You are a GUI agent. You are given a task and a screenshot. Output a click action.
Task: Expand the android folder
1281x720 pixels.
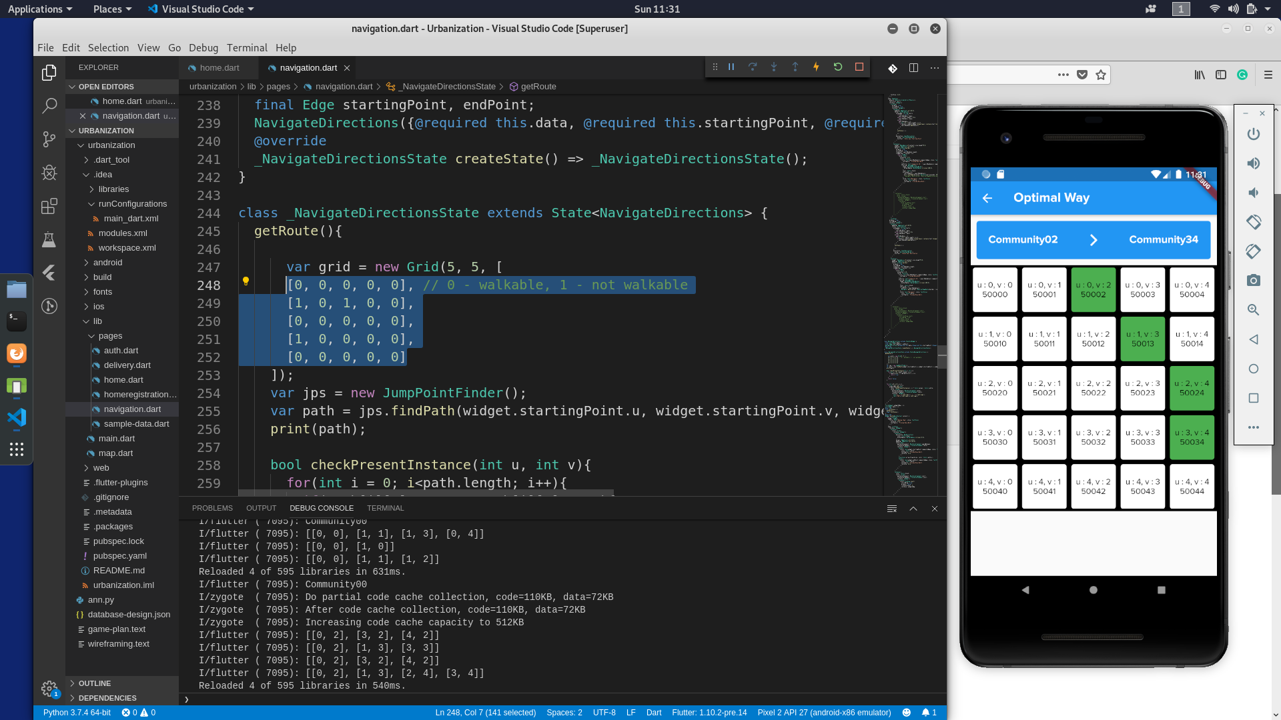click(x=107, y=263)
